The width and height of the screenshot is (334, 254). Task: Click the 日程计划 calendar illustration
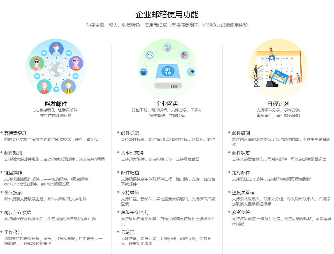click(278, 69)
